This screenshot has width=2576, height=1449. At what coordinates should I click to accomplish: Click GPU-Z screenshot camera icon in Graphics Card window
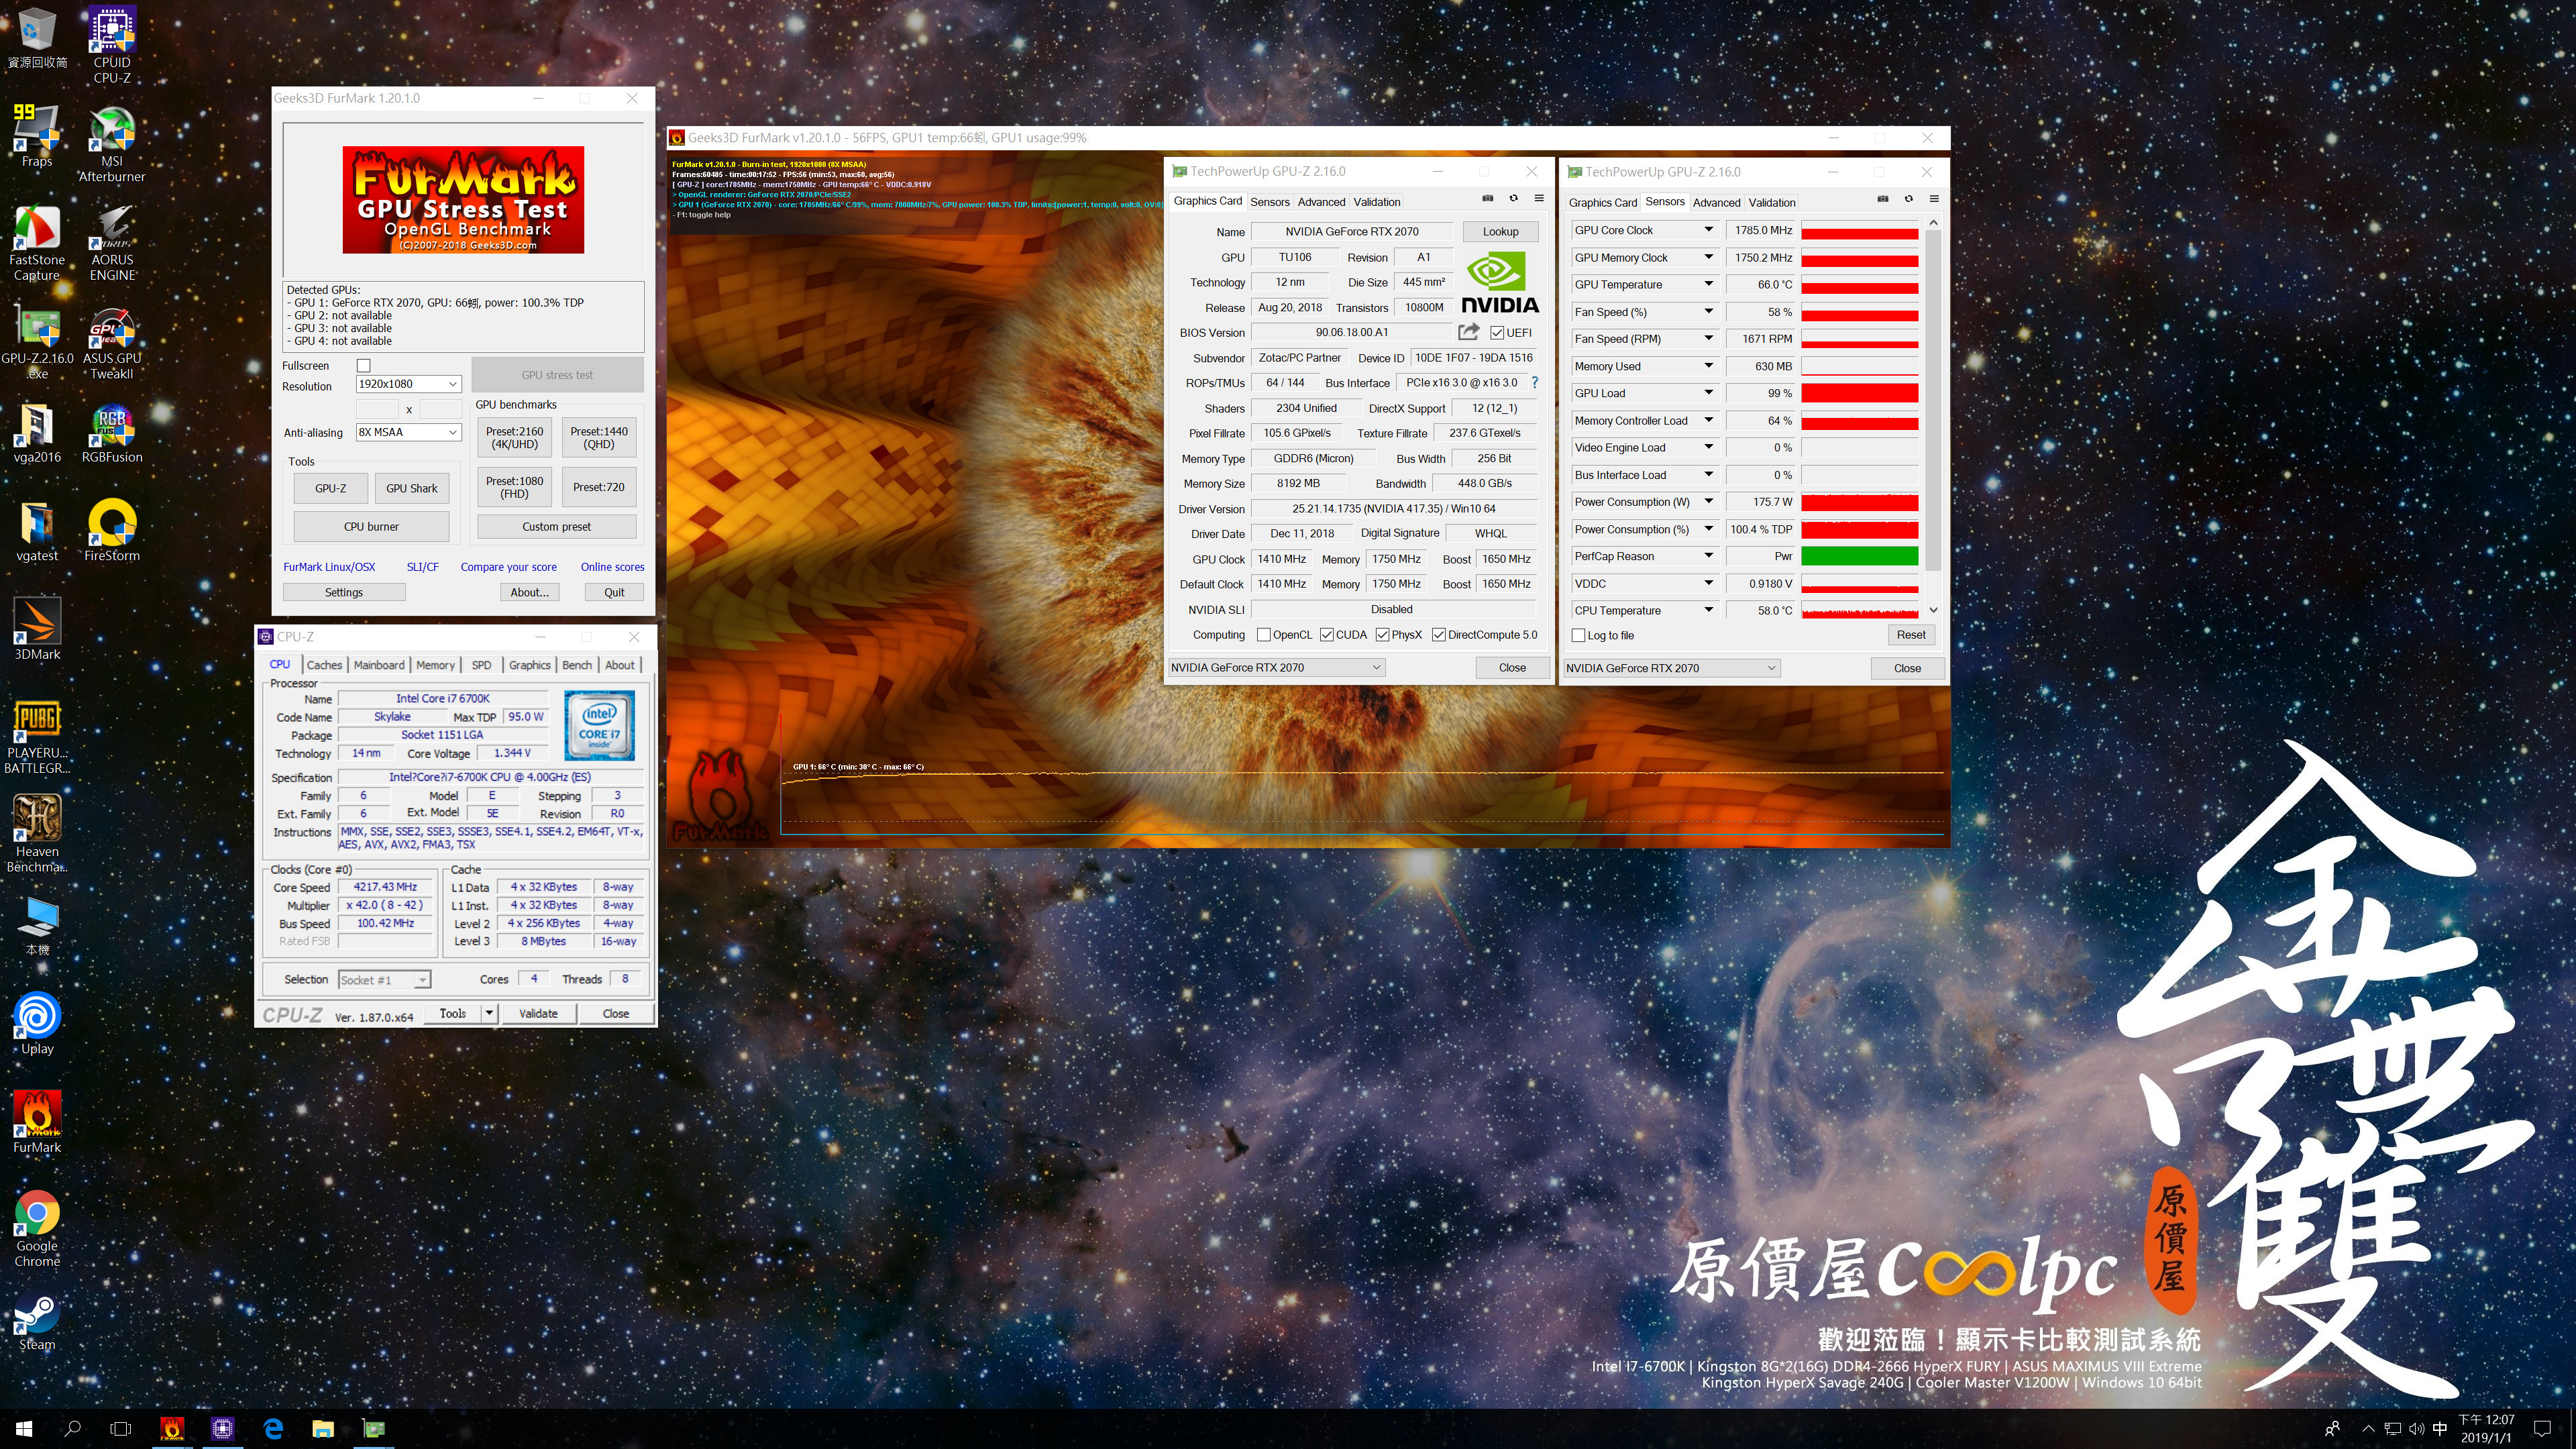[x=1487, y=198]
